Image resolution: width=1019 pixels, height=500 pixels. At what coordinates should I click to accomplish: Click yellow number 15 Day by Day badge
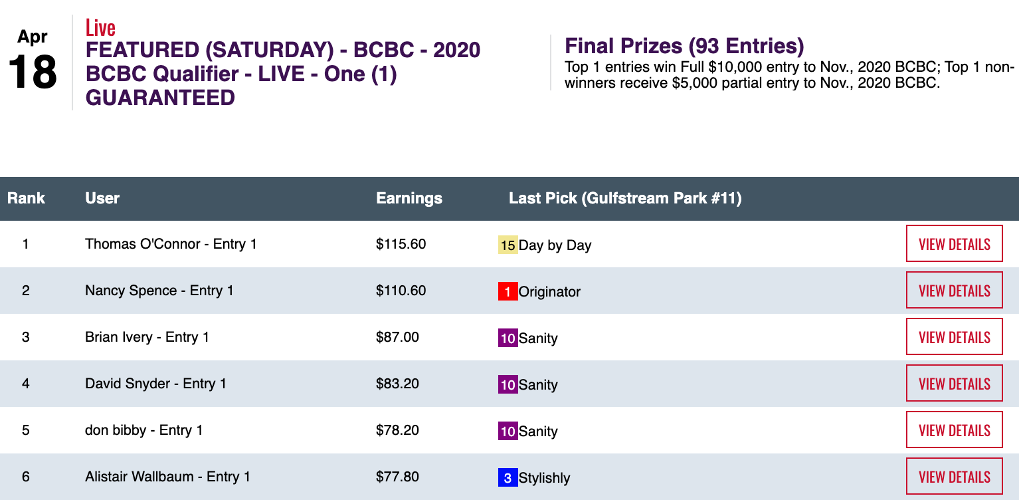(508, 245)
